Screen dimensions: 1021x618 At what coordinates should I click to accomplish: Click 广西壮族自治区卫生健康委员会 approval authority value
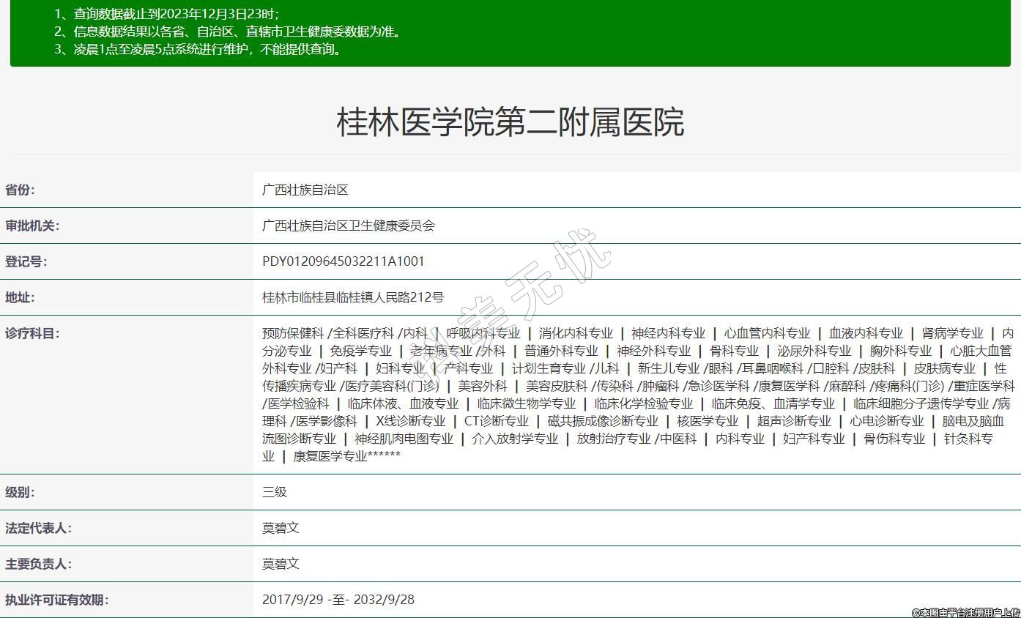point(349,226)
